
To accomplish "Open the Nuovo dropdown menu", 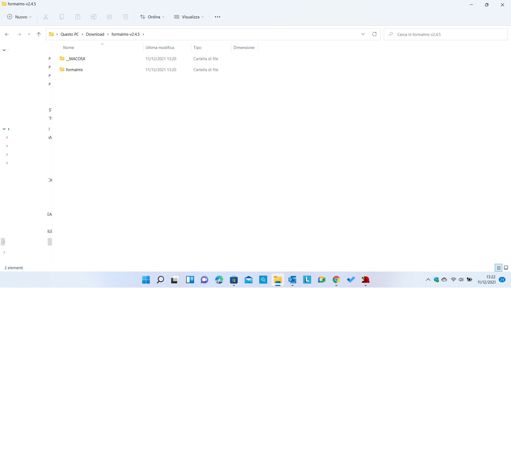I will [x=19, y=17].
